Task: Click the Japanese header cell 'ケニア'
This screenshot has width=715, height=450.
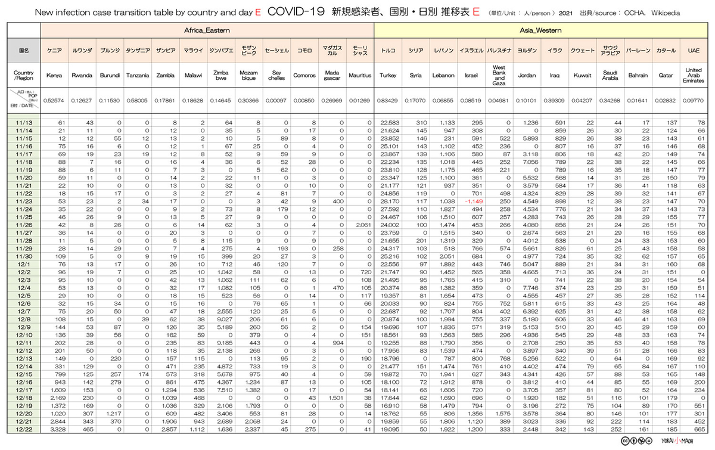Action: pyautogui.click(x=54, y=51)
